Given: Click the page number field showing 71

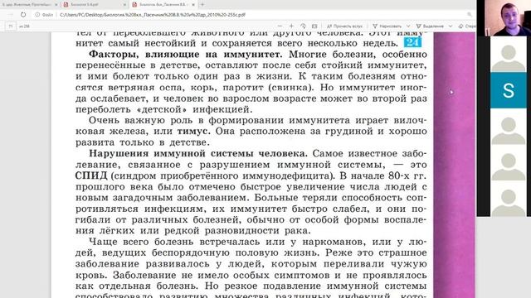Looking at the screenshot, I should 11,26.
